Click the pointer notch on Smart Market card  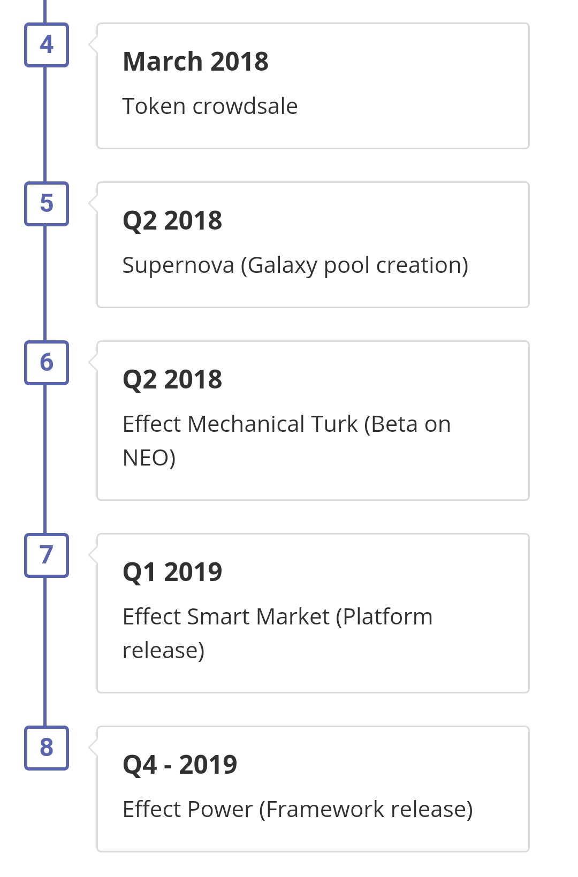coord(93,555)
